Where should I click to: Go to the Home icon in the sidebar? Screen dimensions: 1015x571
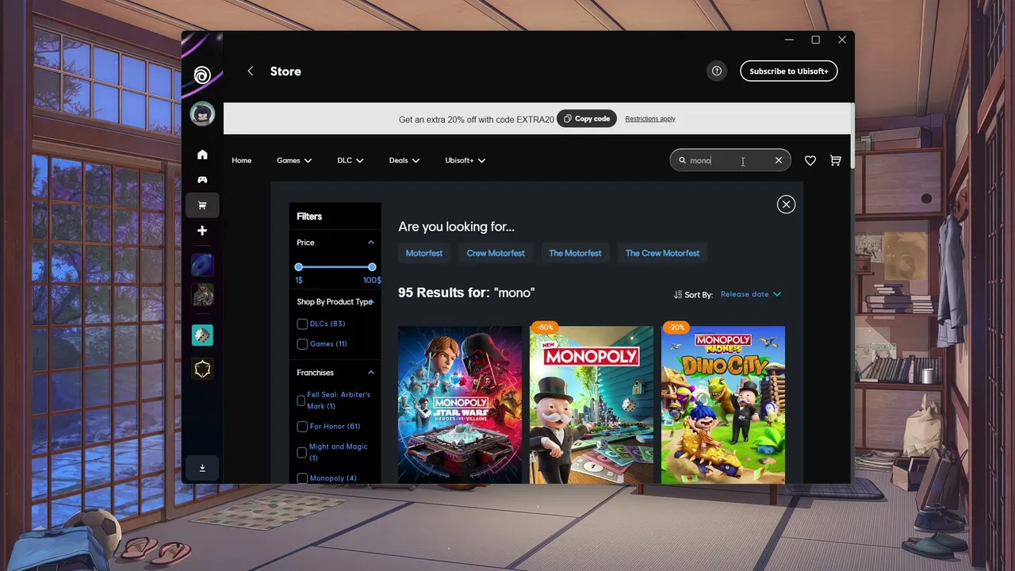click(202, 155)
